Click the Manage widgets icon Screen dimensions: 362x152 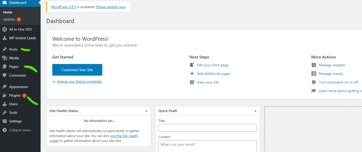(314, 65)
